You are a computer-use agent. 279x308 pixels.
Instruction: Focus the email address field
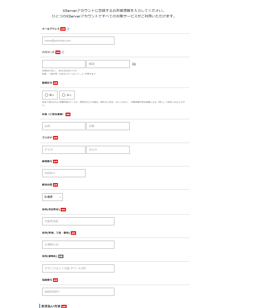click(78, 41)
